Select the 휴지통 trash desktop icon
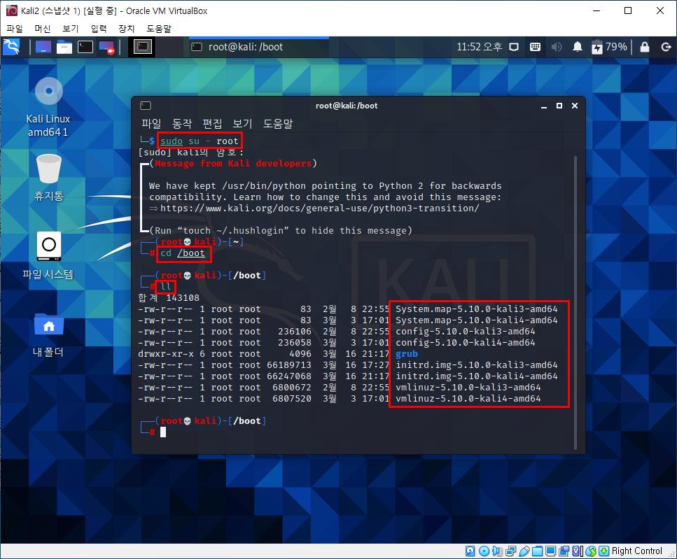 coord(49,178)
